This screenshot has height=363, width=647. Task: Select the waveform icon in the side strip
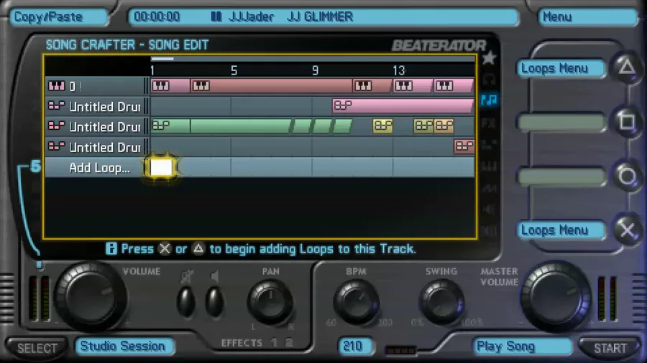(489, 188)
